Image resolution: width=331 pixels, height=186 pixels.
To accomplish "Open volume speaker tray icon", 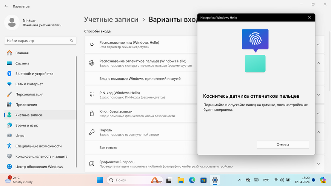I will point(282,180).
